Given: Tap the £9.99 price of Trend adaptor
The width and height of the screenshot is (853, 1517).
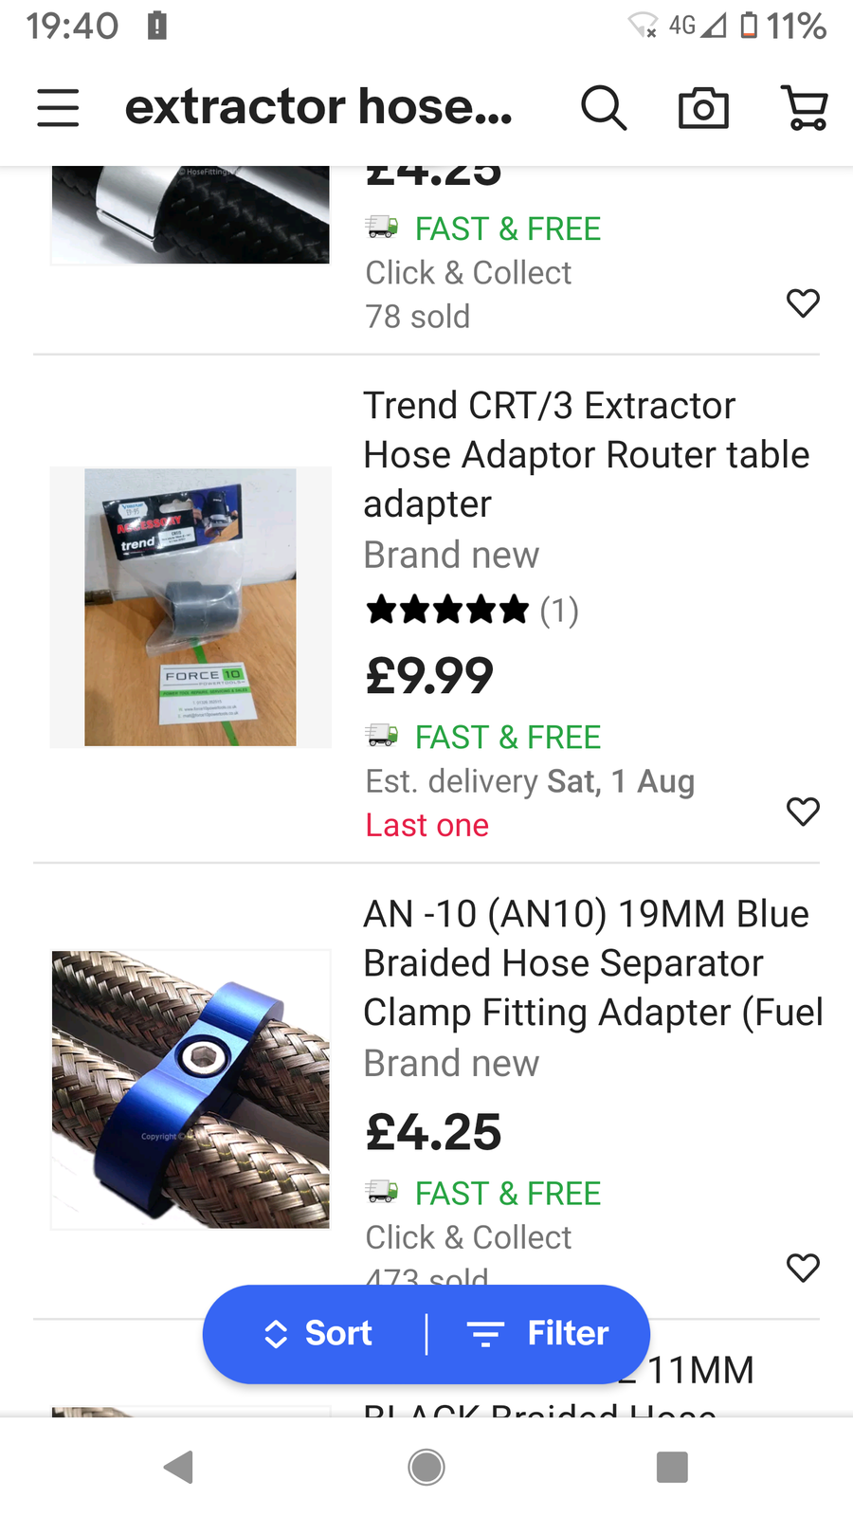Looking at the screenshot, I should pos(430,676).
